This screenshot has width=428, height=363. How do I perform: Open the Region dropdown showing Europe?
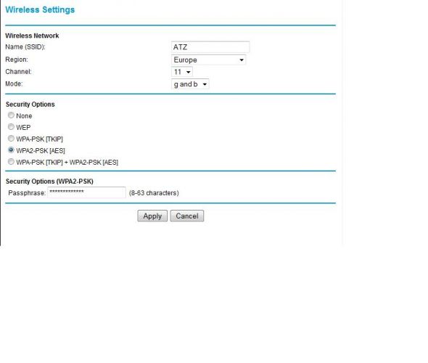pyautogui.click(x=208, y=60)
